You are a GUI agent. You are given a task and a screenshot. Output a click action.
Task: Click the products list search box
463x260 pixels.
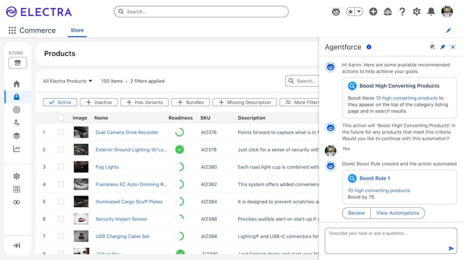pos(302,81)
